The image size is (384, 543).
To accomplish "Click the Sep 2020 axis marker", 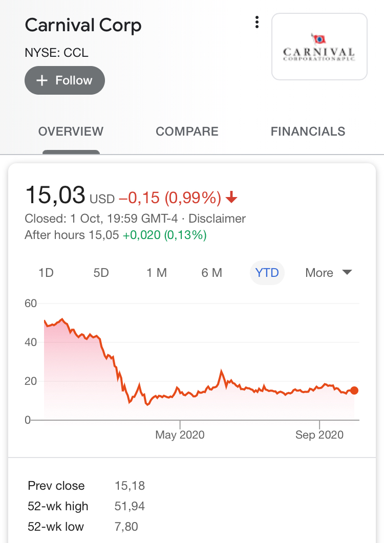I will (x=319, y=435).
